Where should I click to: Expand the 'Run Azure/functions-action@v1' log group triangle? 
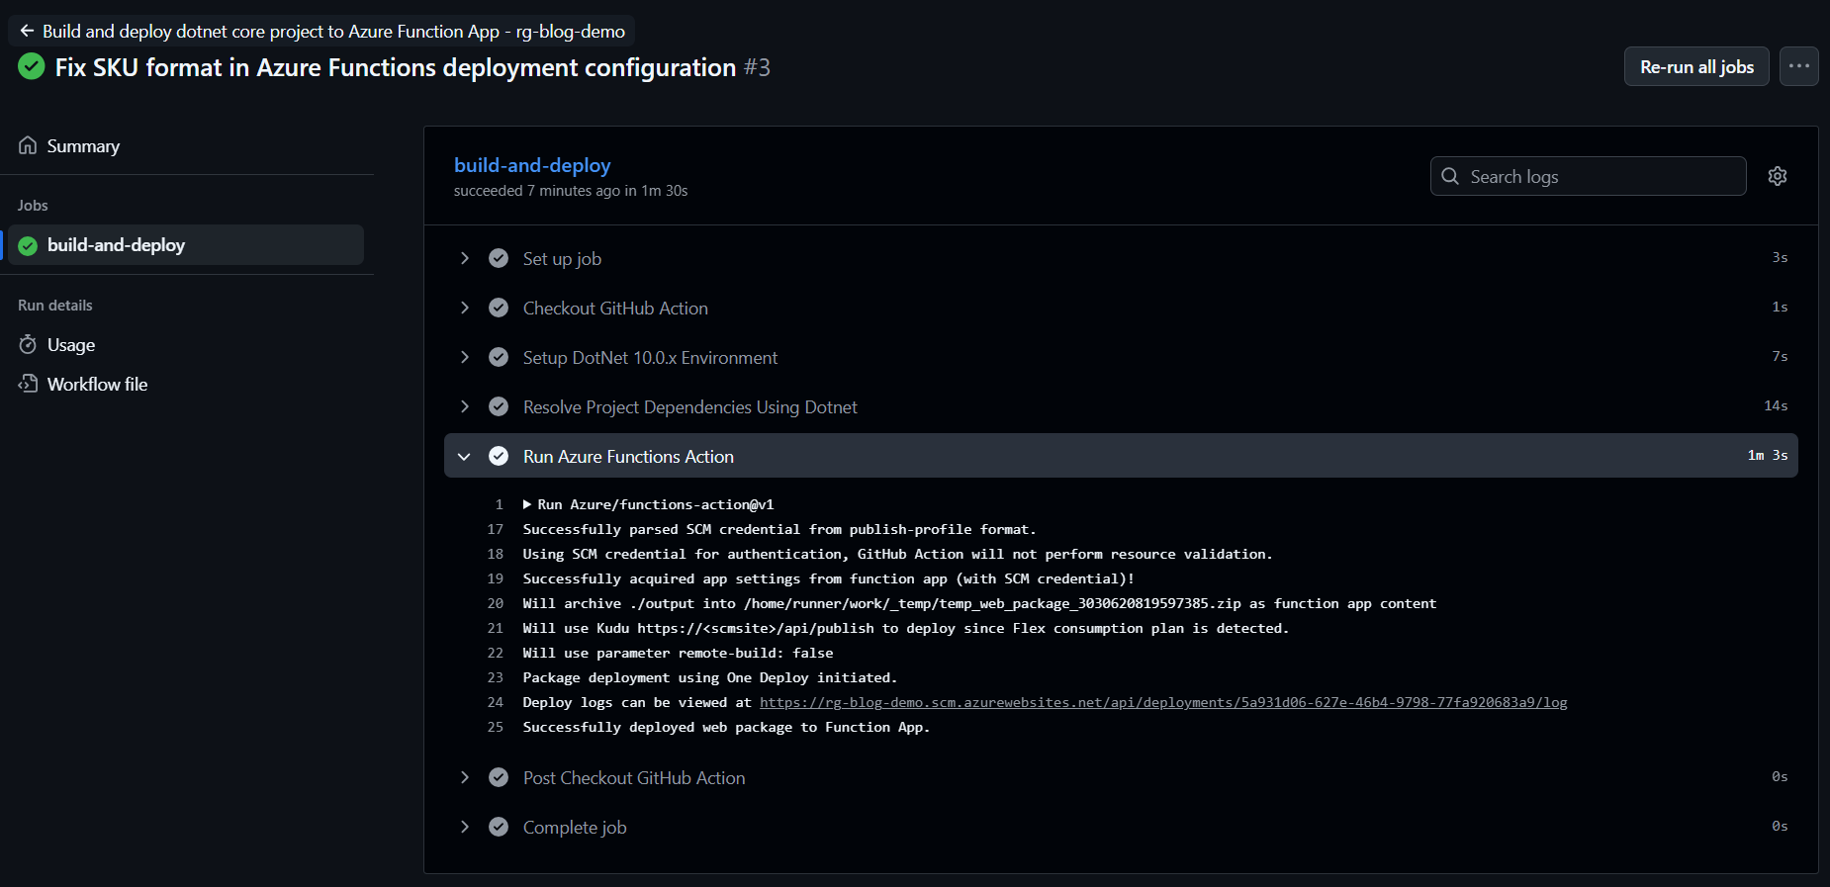coord(527,504)
